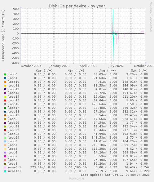The width and height of the screenshot is (154, 182).
Task: Click the '616.29u/' average value for loop5
Action: 99,149
